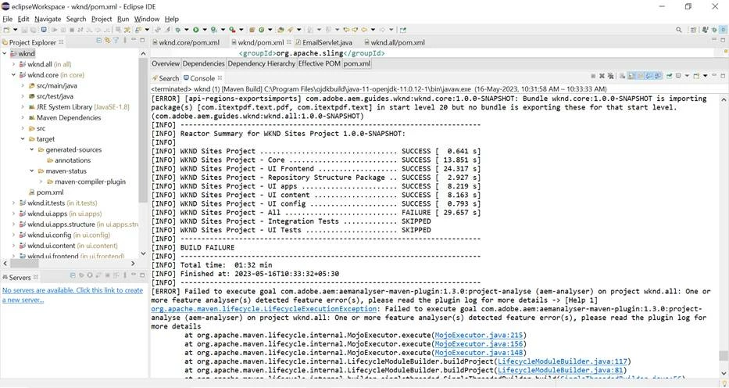
Task: Click the LifecycleExecutionException link
Action: [263, 309]
